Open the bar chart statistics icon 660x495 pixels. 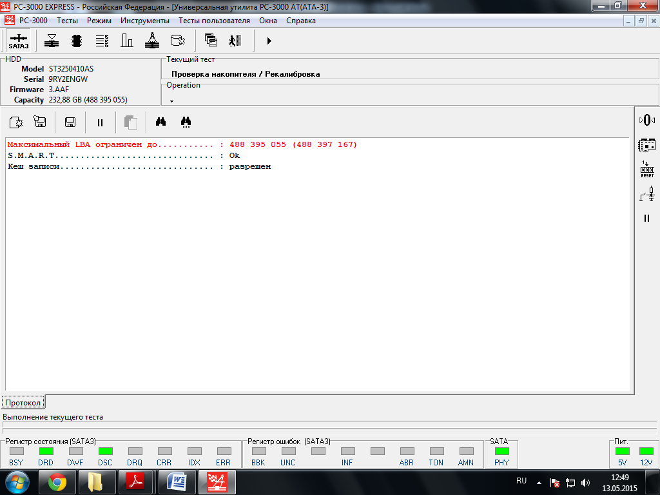click(127, 41)
